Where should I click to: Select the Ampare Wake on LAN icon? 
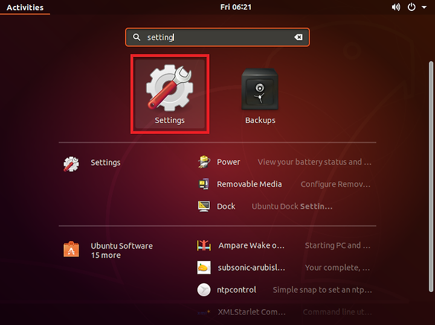[204, 245]
